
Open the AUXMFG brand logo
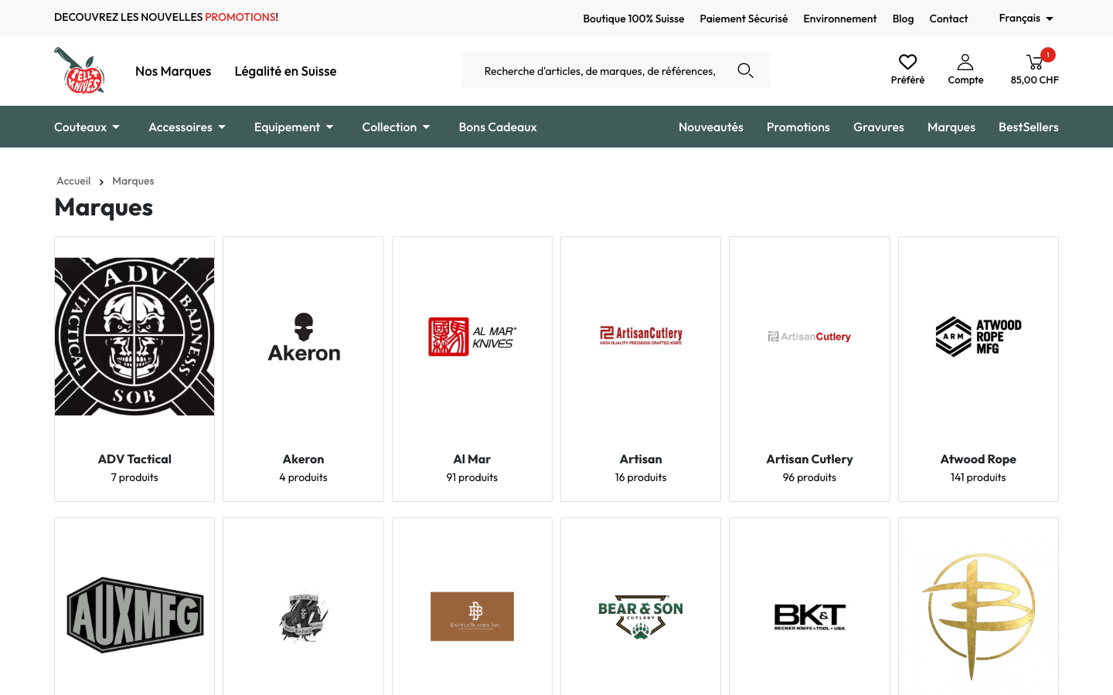coord(134,615)
